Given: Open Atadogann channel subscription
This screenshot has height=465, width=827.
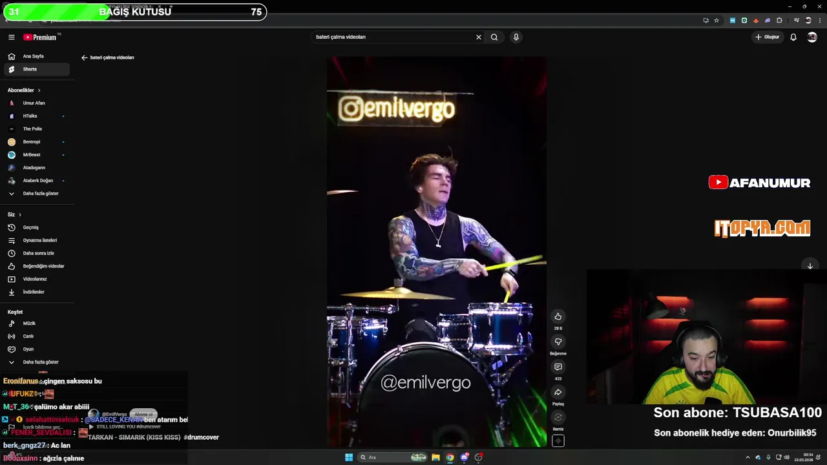Looking at the screenshot, I should pyautogui.click(x=37, y=168).
